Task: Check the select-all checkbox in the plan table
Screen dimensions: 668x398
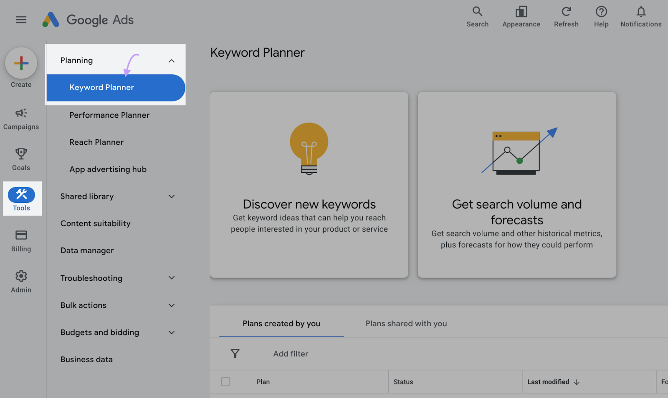Action: pos(225,381)
